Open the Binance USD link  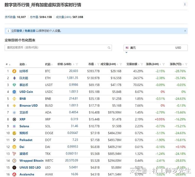pos(29,105)
